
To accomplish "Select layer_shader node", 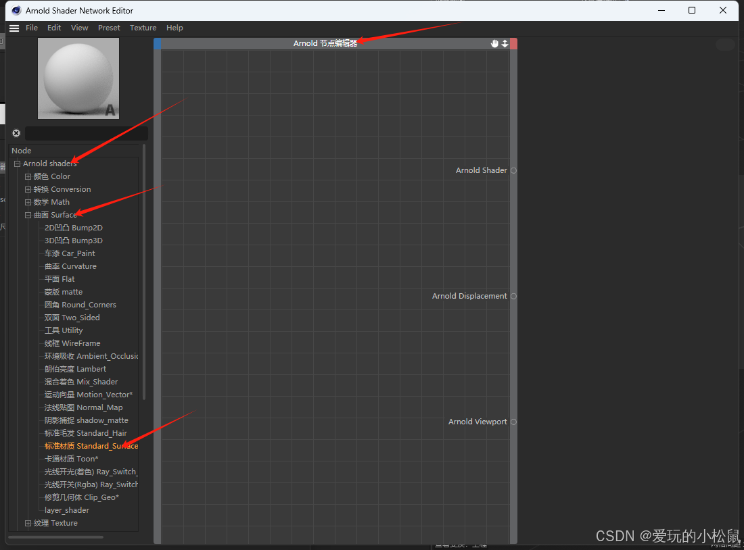I will (67, 509).
